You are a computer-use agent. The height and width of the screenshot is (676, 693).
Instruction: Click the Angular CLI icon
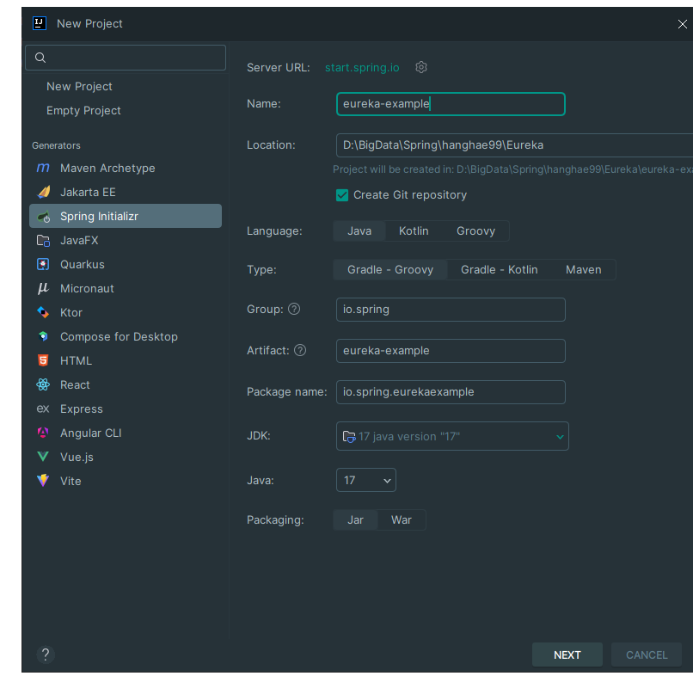tap(43, 433)
